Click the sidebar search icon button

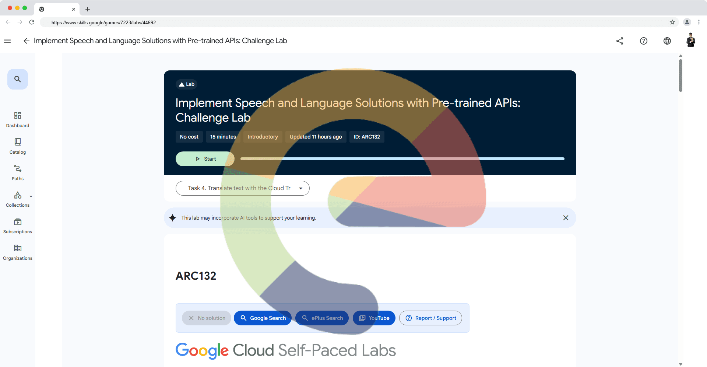click(x=18, y=79)
